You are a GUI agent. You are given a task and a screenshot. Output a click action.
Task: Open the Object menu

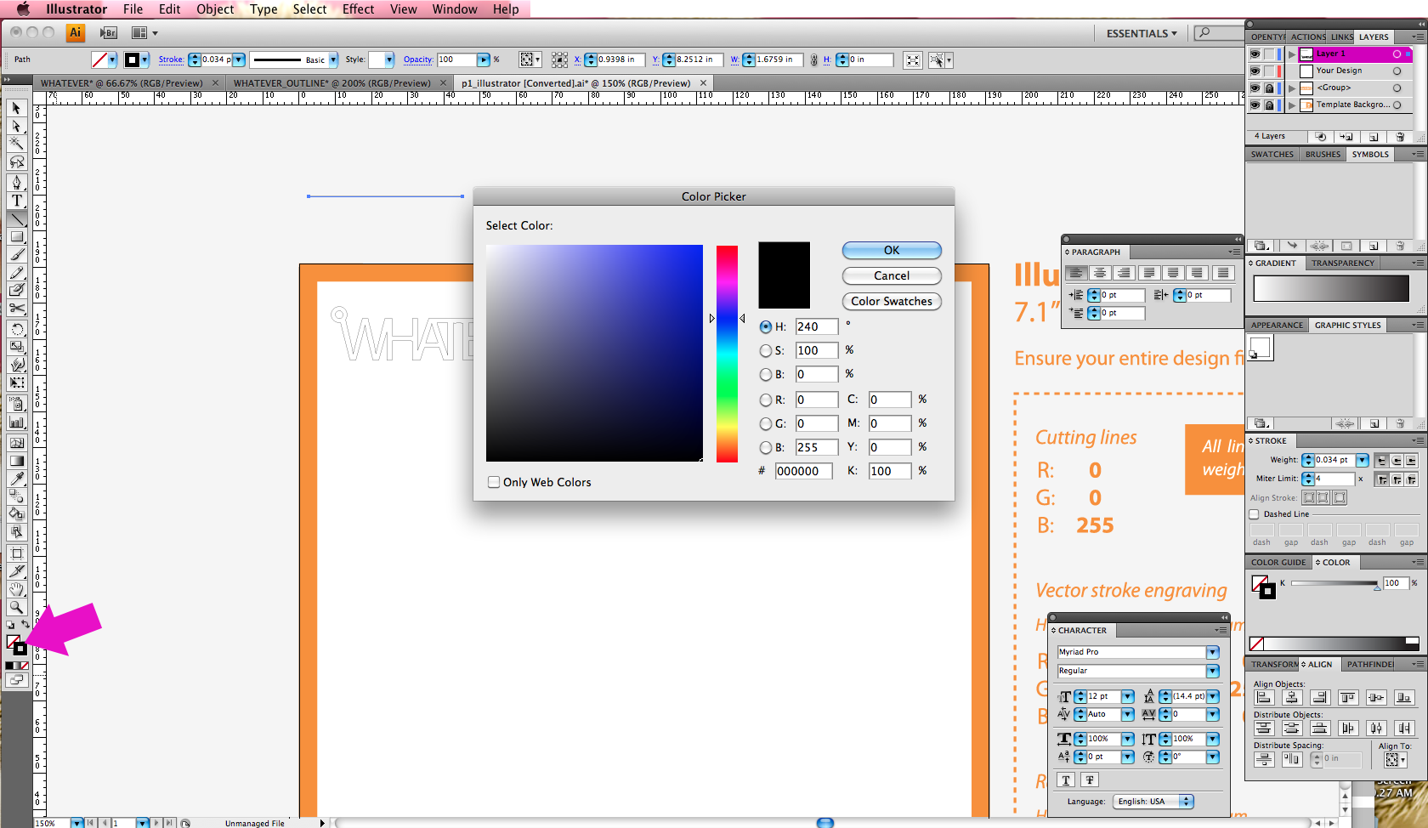pyautogui.click(x=215, y=9)
